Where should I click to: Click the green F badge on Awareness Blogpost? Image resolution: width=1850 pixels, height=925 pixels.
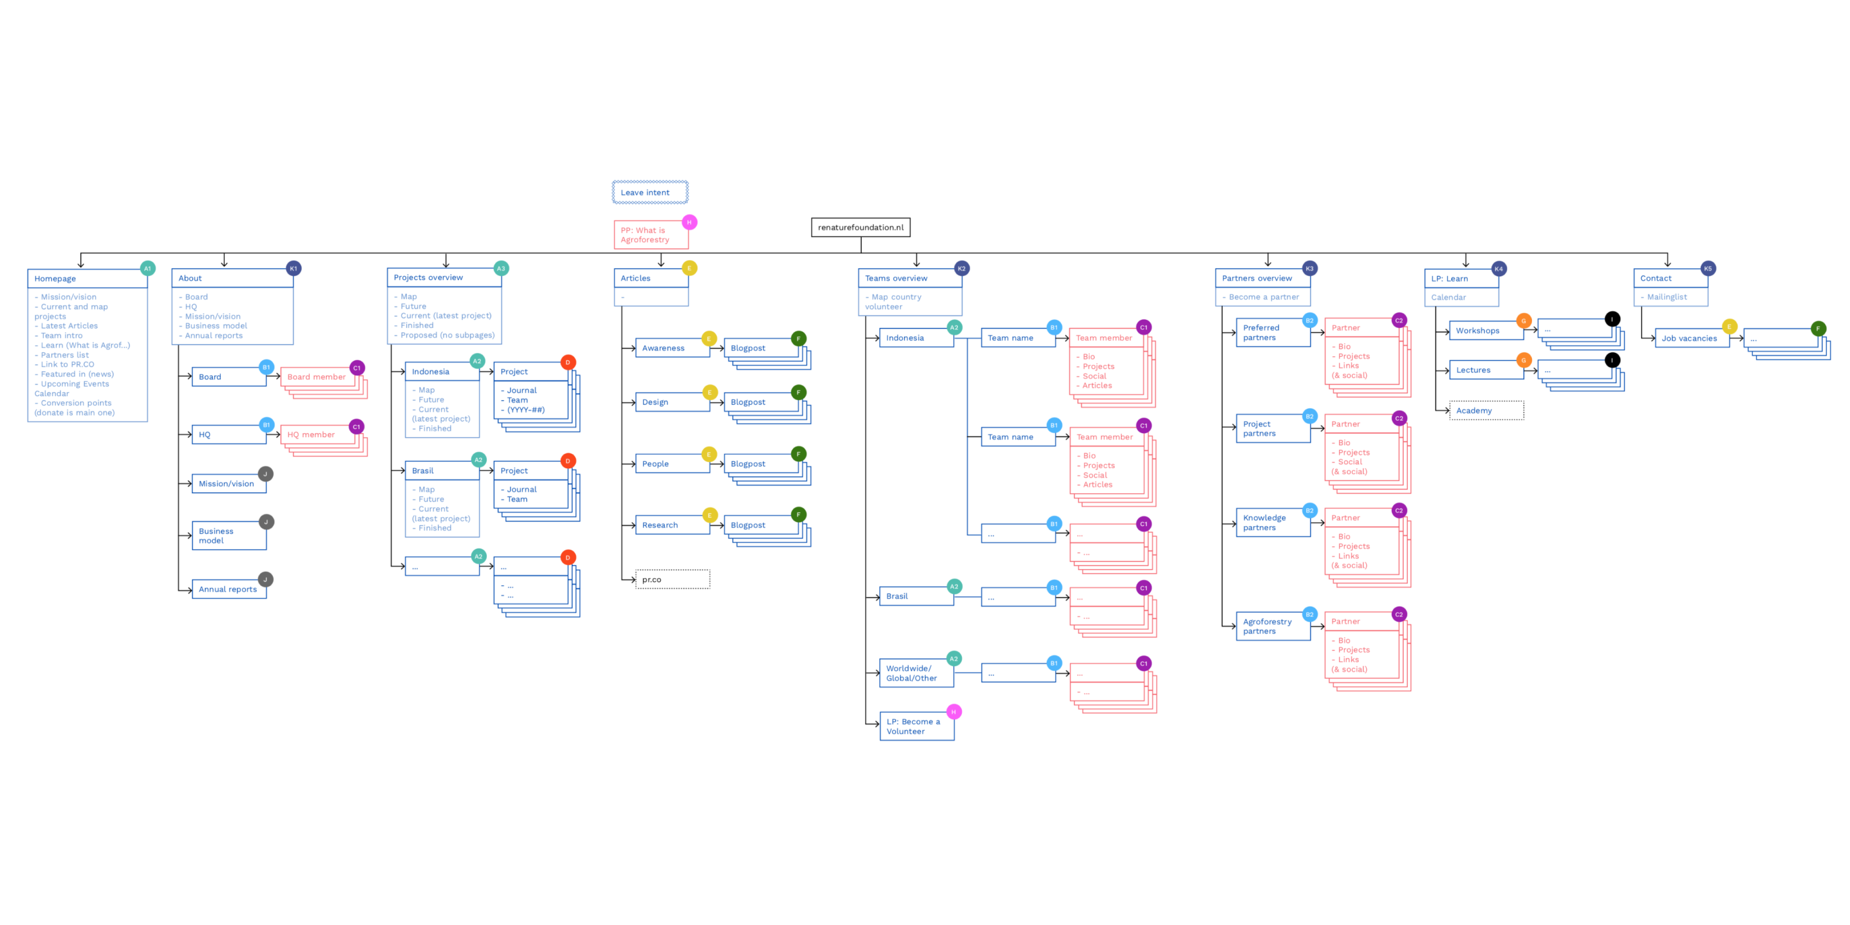coord(798,339)
